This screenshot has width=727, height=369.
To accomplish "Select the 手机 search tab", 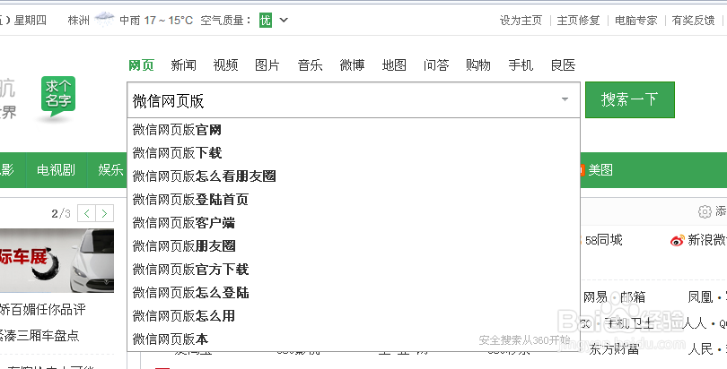I will (x=521, y=65).
